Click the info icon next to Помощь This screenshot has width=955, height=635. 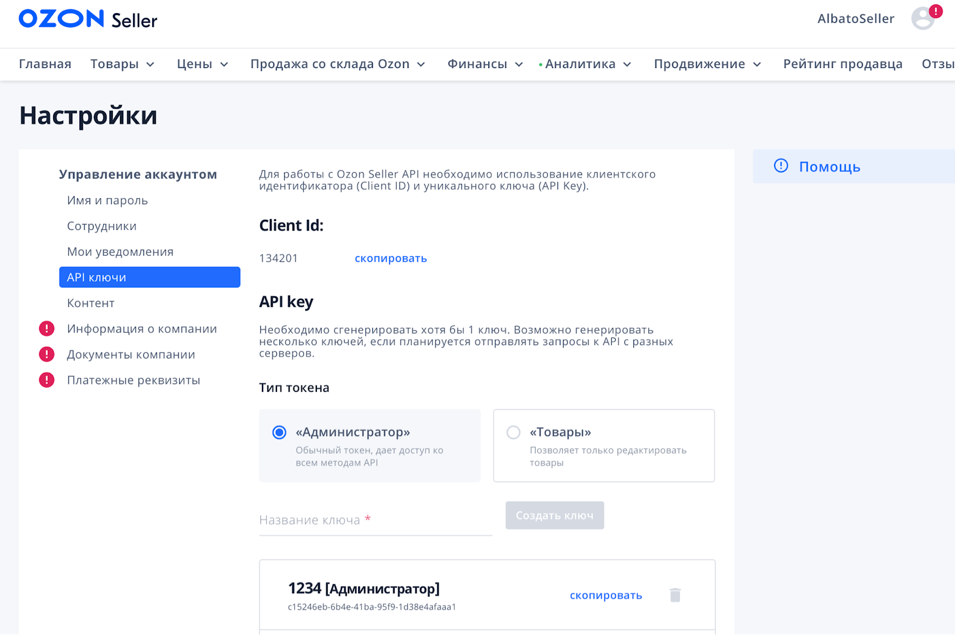click(x=781, y=166)
